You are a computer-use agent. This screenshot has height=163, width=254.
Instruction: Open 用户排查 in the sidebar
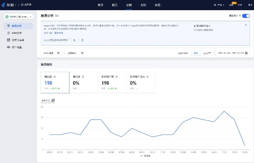[16, 47]
